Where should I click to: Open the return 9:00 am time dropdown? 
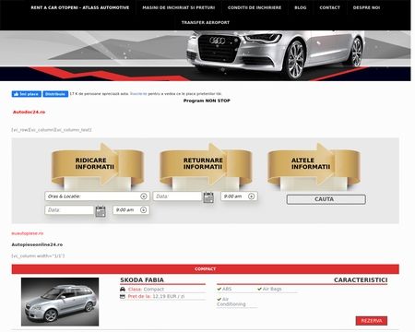click(x=239, y=196)
